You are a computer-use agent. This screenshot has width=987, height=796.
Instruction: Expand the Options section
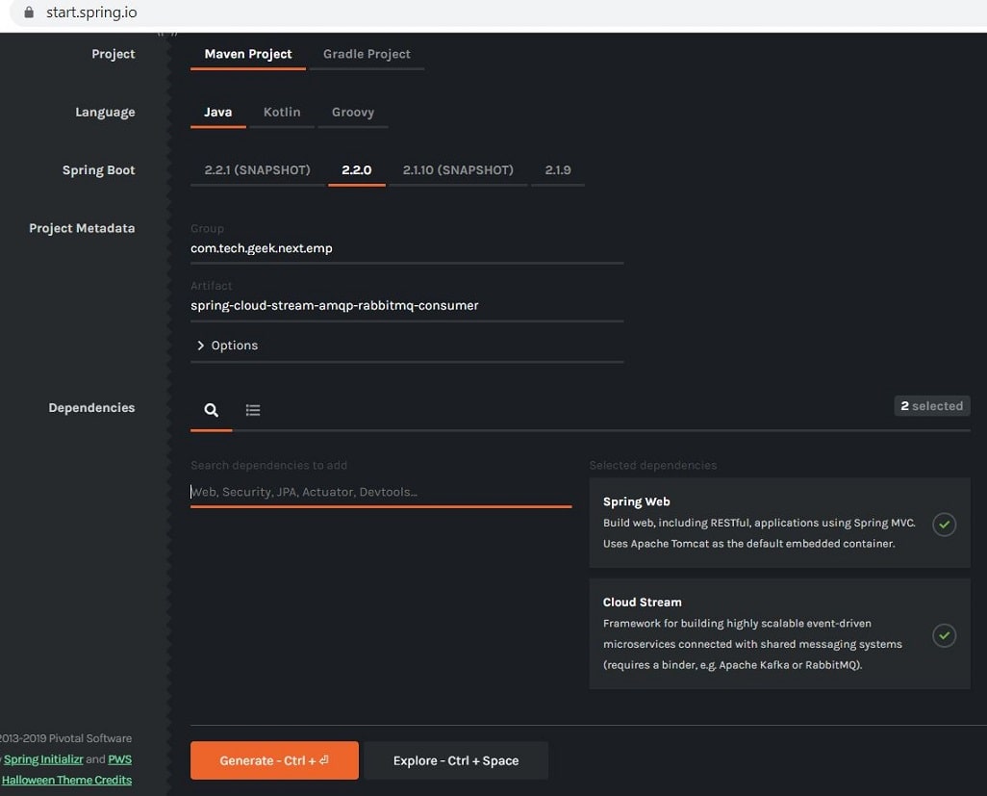click(227, 346)
